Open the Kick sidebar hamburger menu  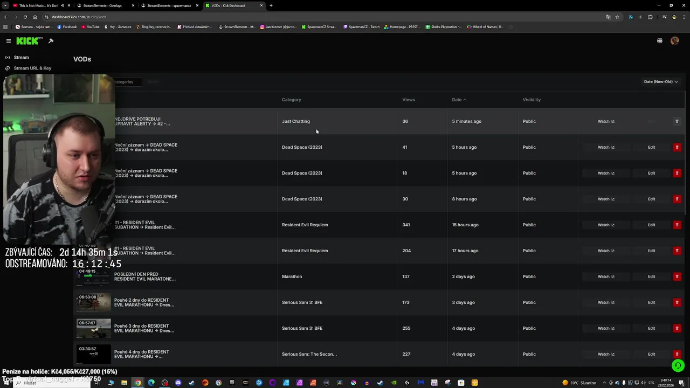click(9, 41)
